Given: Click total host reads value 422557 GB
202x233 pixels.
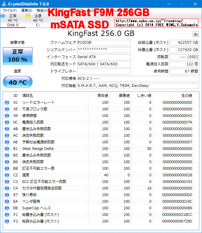Looking at the screenshot, I should pos(184,43).
